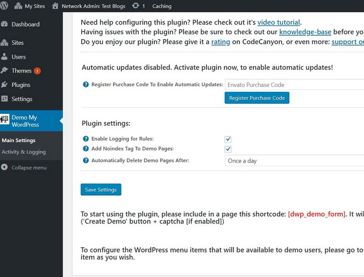Image resolution: width=364 pixels, height=277 pixels.
Task: Click the Themes brush icon in sidebar
Action: pos(4,70)
